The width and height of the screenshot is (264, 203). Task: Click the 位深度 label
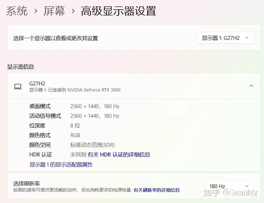(x=37, y=126)
